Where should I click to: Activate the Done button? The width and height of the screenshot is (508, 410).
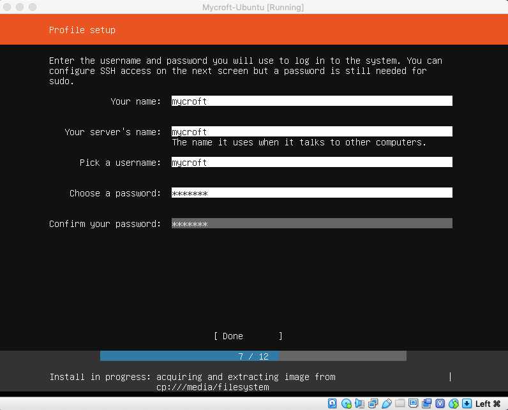(248, 336)
